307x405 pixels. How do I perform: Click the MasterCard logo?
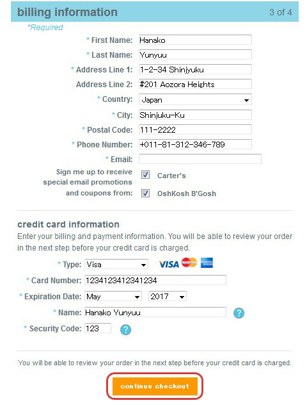pyautogui.click(x=189, y=263)
